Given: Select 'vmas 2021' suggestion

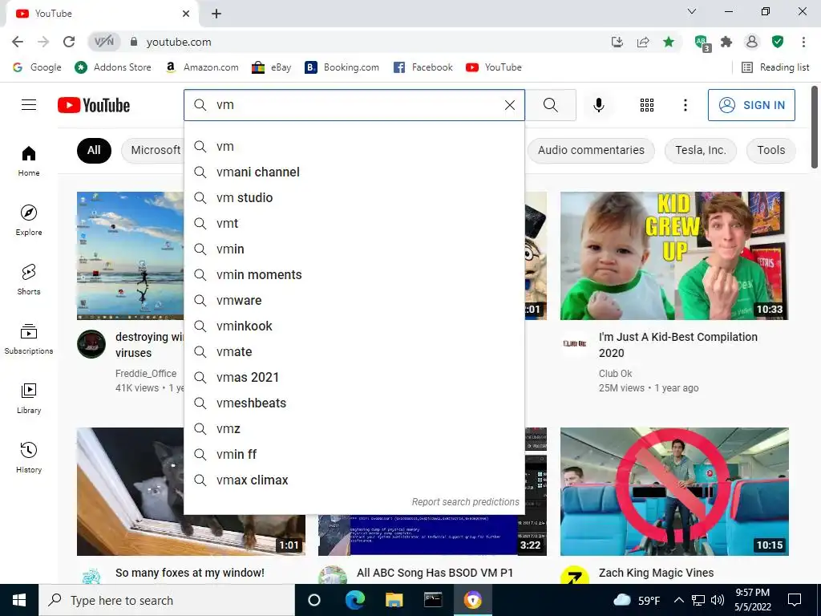Looking at the screenshot, I should click(354, 378).
